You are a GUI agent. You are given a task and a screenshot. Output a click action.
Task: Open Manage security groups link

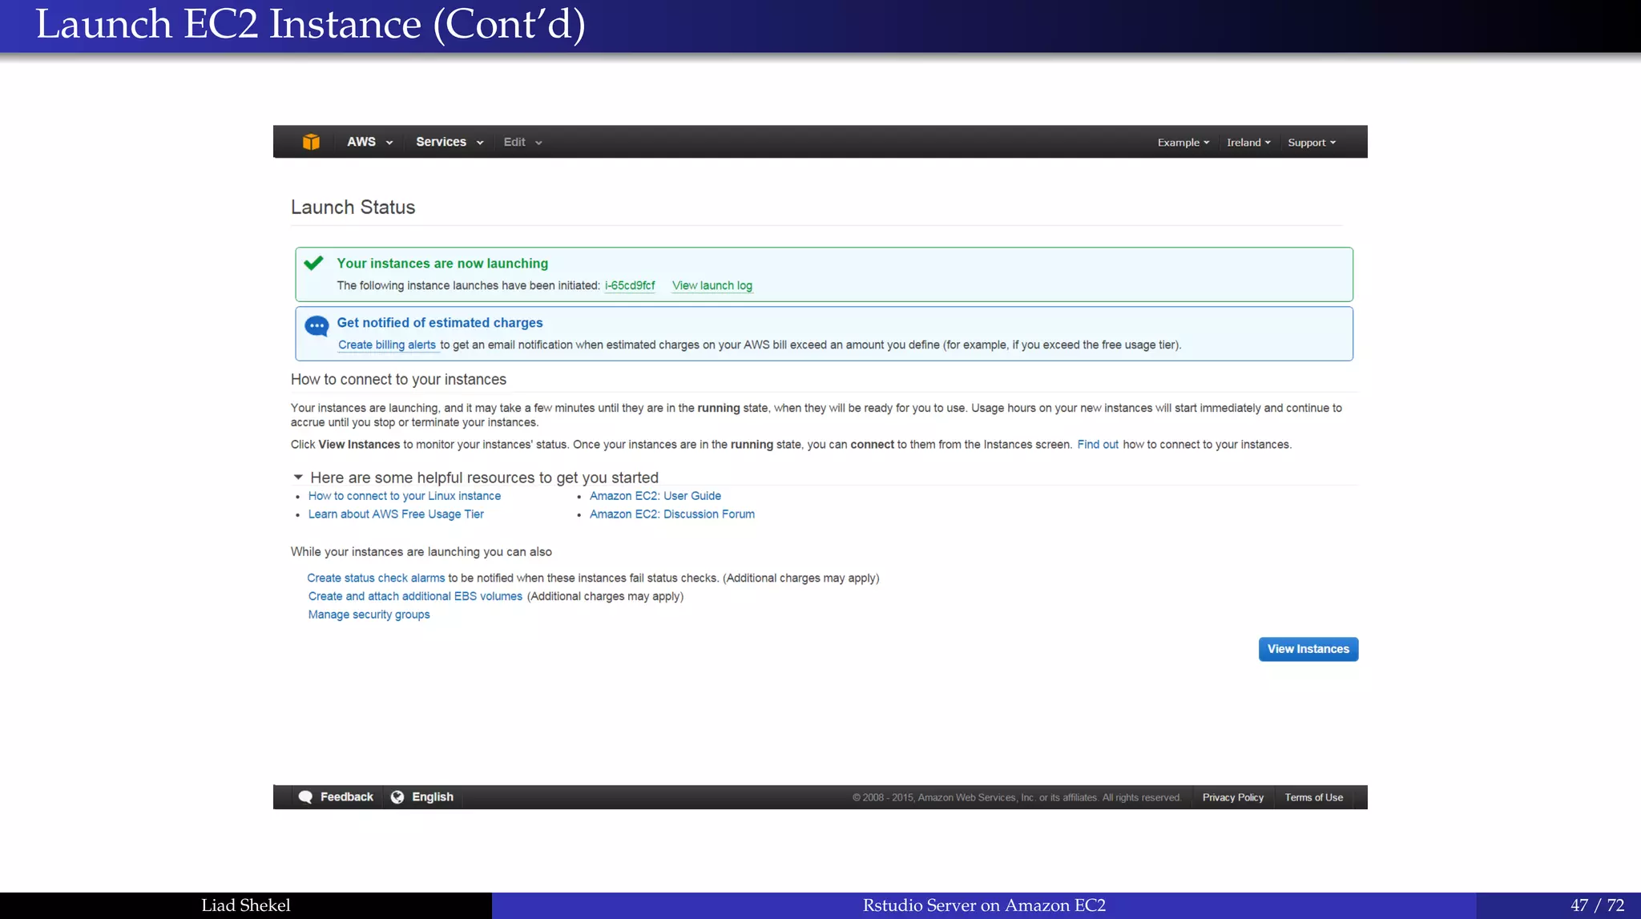coord(369,615)
